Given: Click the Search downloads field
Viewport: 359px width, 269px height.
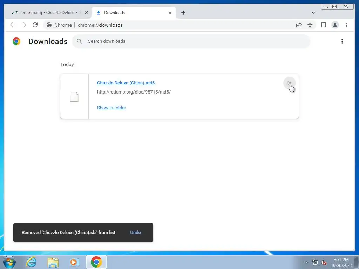Looking at the screenshot, I should [191, 41].
